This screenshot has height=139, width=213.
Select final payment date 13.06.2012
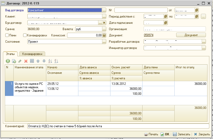pyautogui.click(x=126, y=84)
